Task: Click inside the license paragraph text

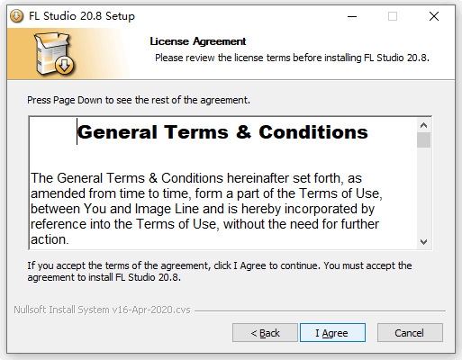Action: pos(206,209)
